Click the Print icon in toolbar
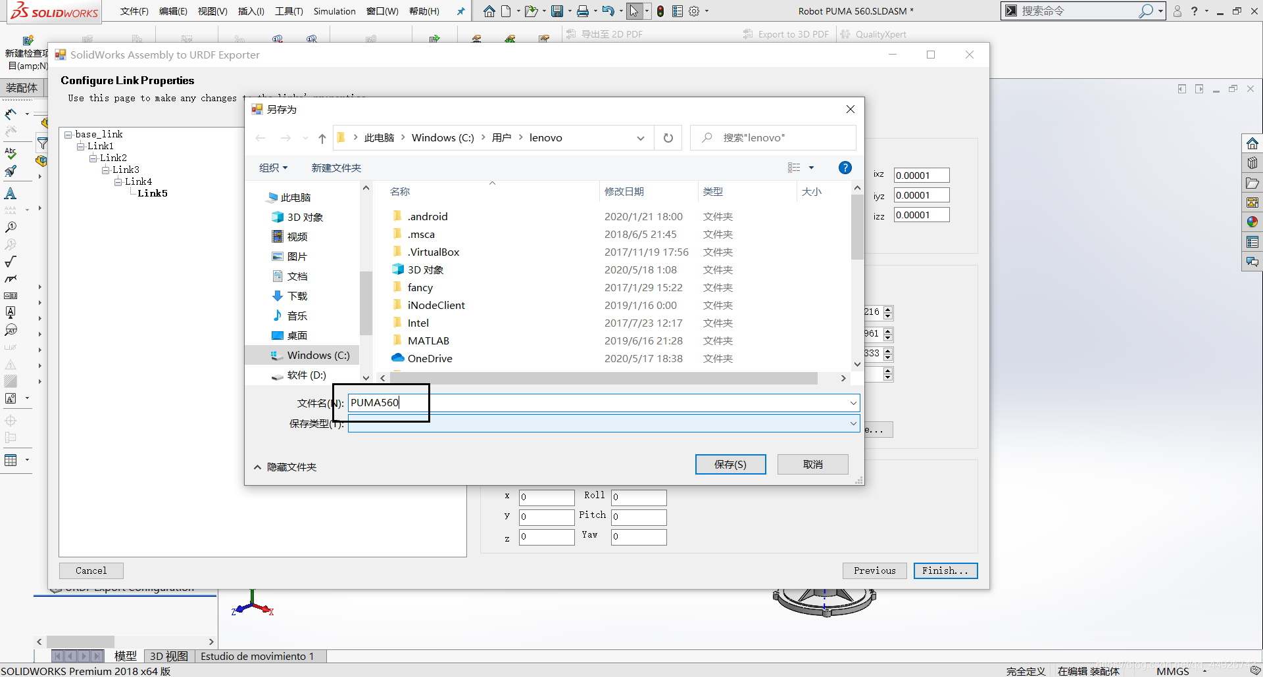The image size is (1263, 677). click(583, 11)
